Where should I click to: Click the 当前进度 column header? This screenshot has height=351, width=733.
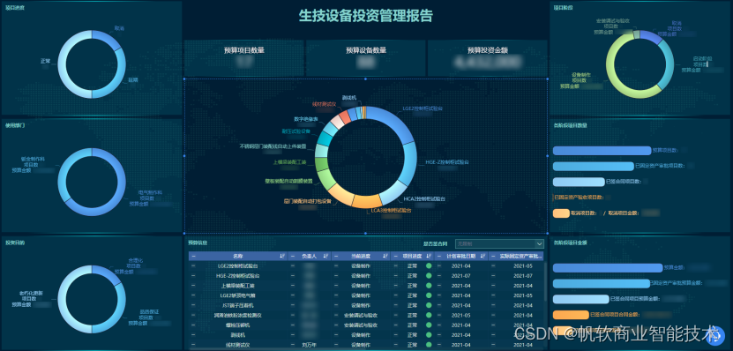[x=361, y=256]
